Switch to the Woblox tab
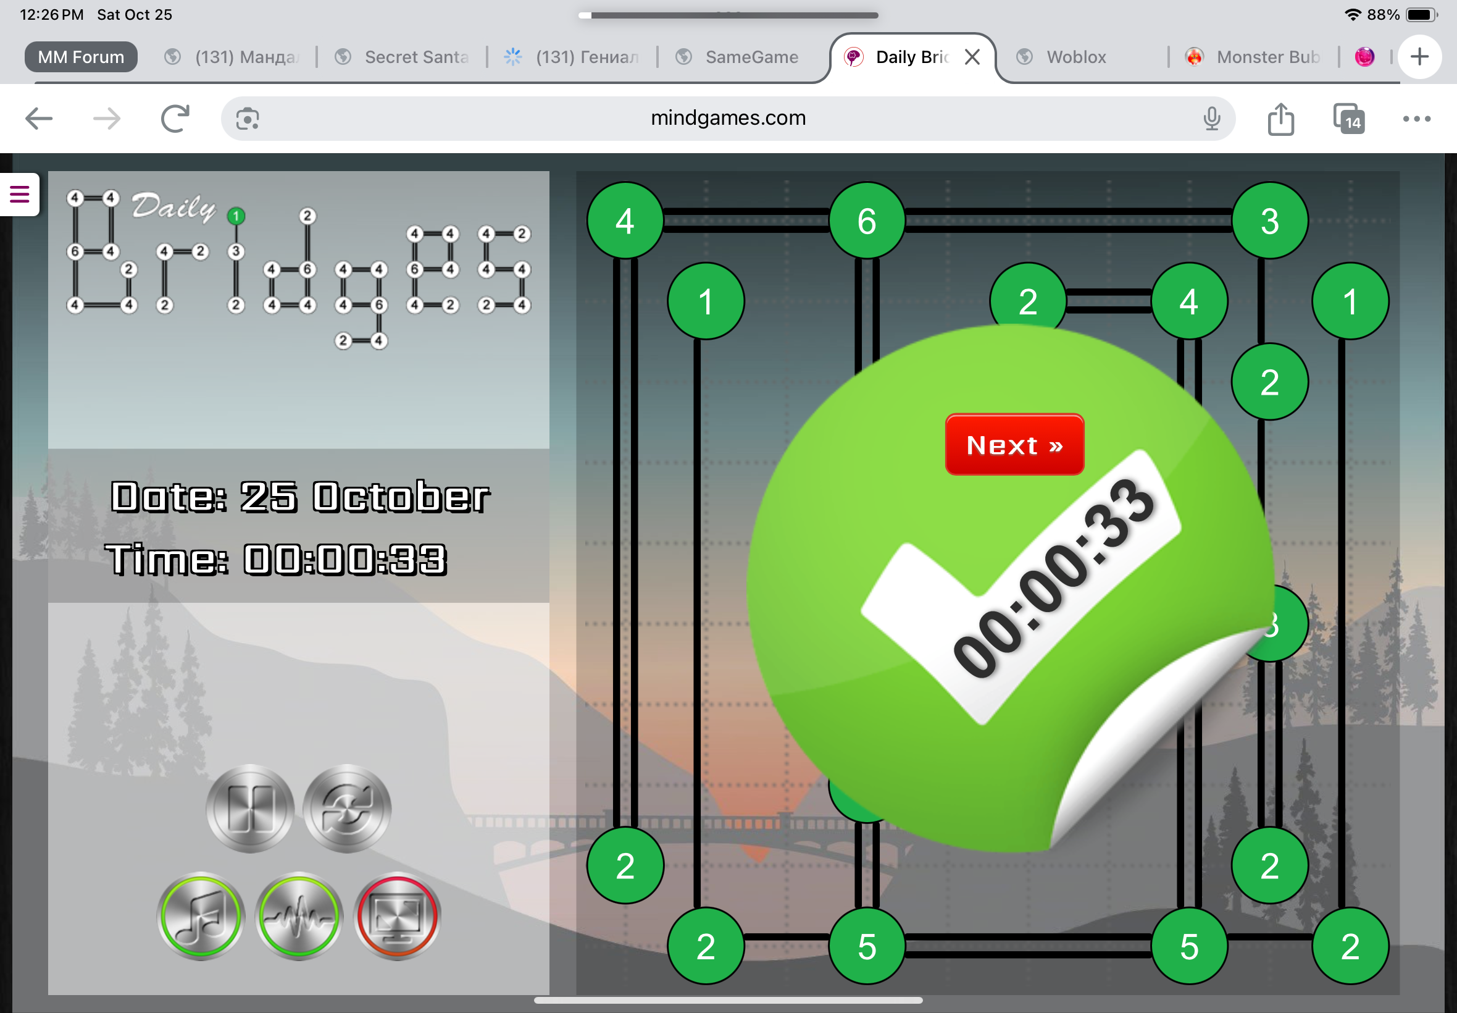 point(1076,57)
